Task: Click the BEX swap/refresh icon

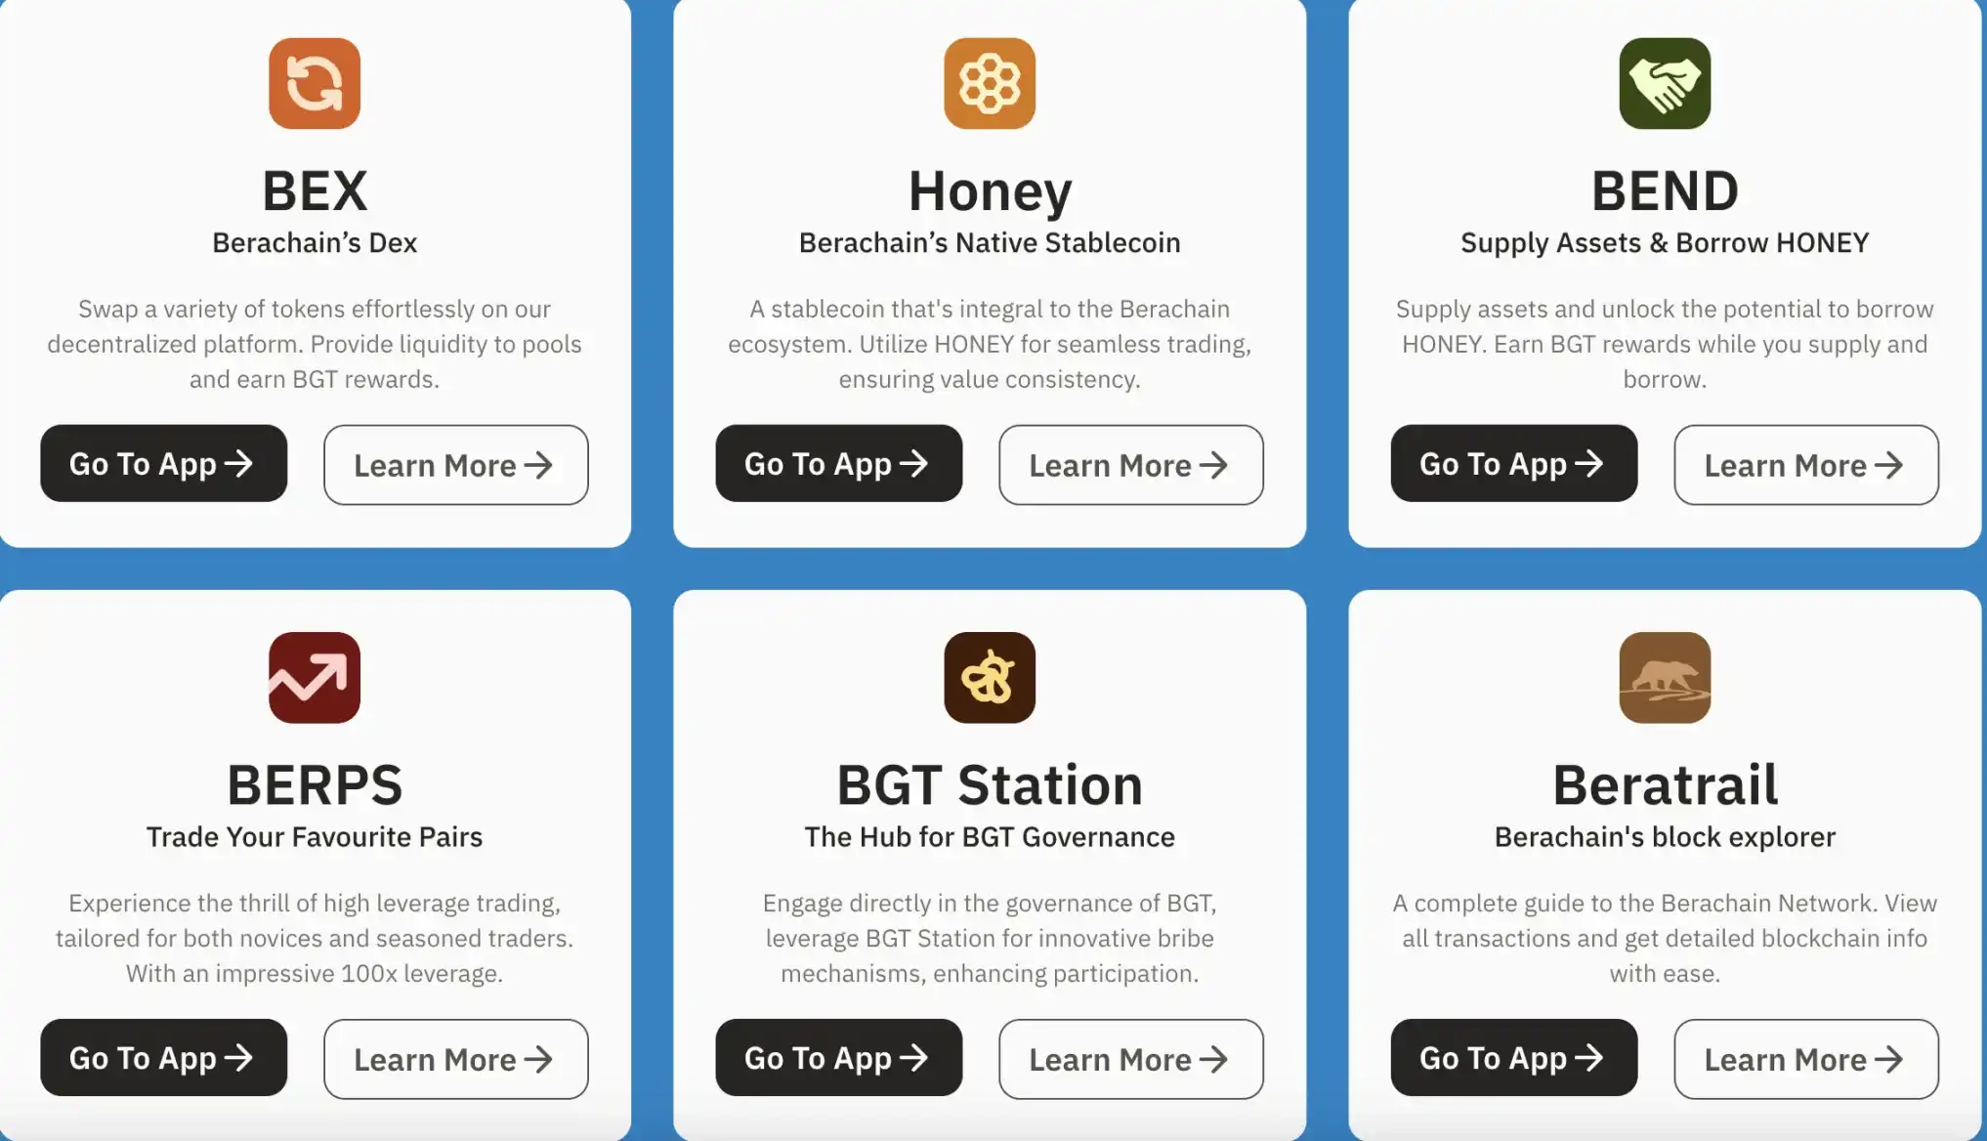Action: [x=314, y=83]
